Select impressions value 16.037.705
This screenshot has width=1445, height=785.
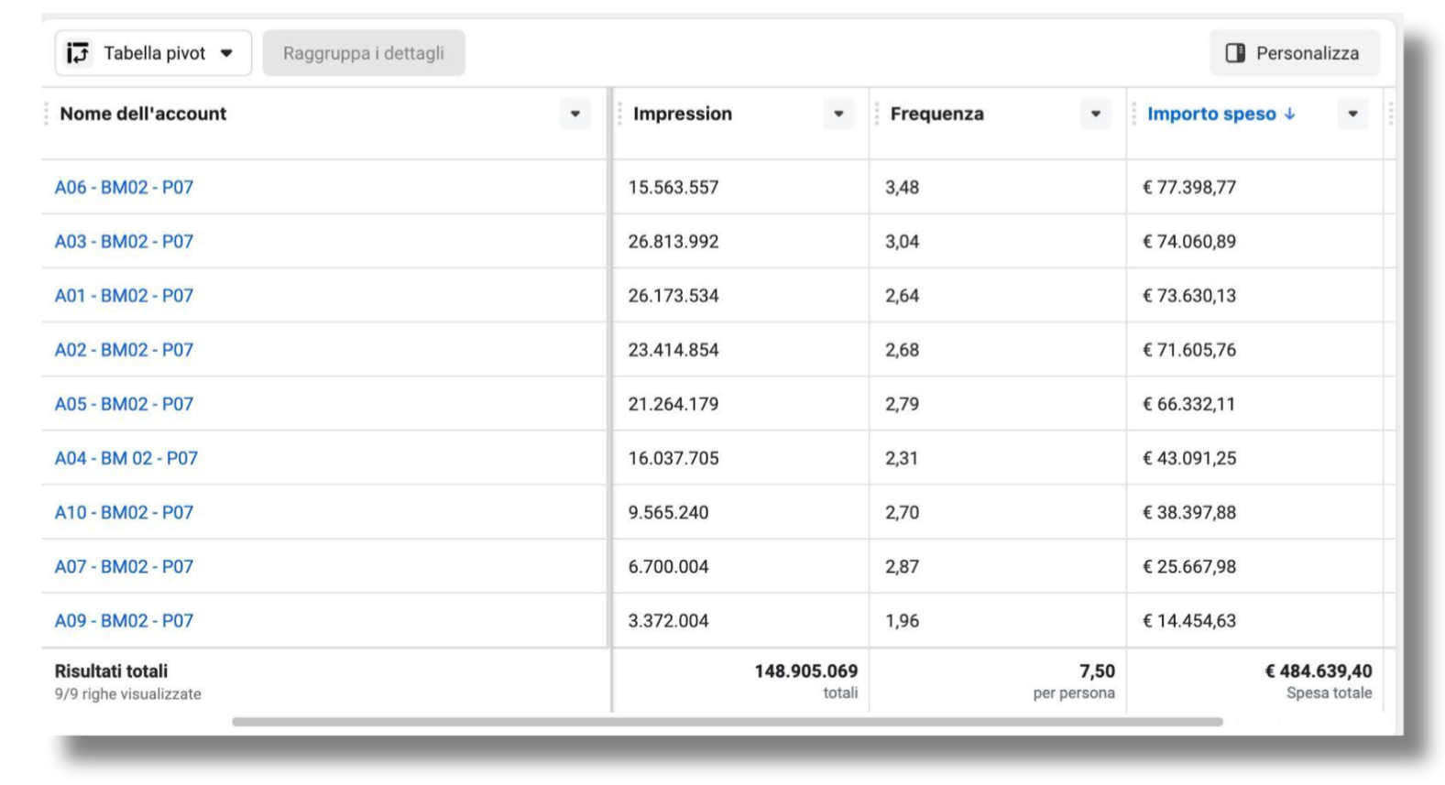[x=673, y=457]
